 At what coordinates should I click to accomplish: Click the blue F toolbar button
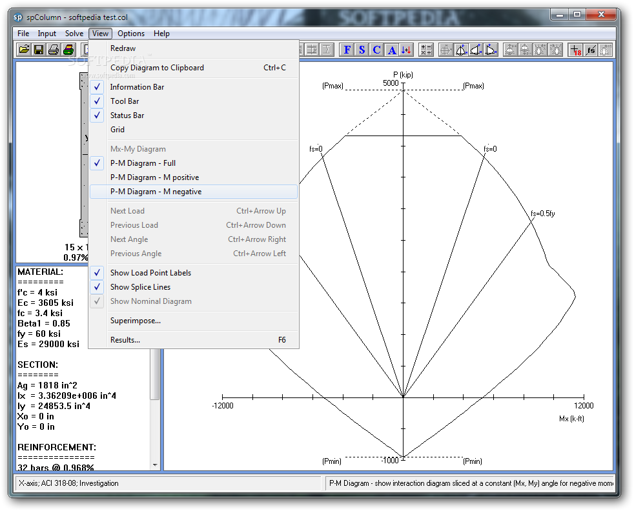(x=347, y=50)
